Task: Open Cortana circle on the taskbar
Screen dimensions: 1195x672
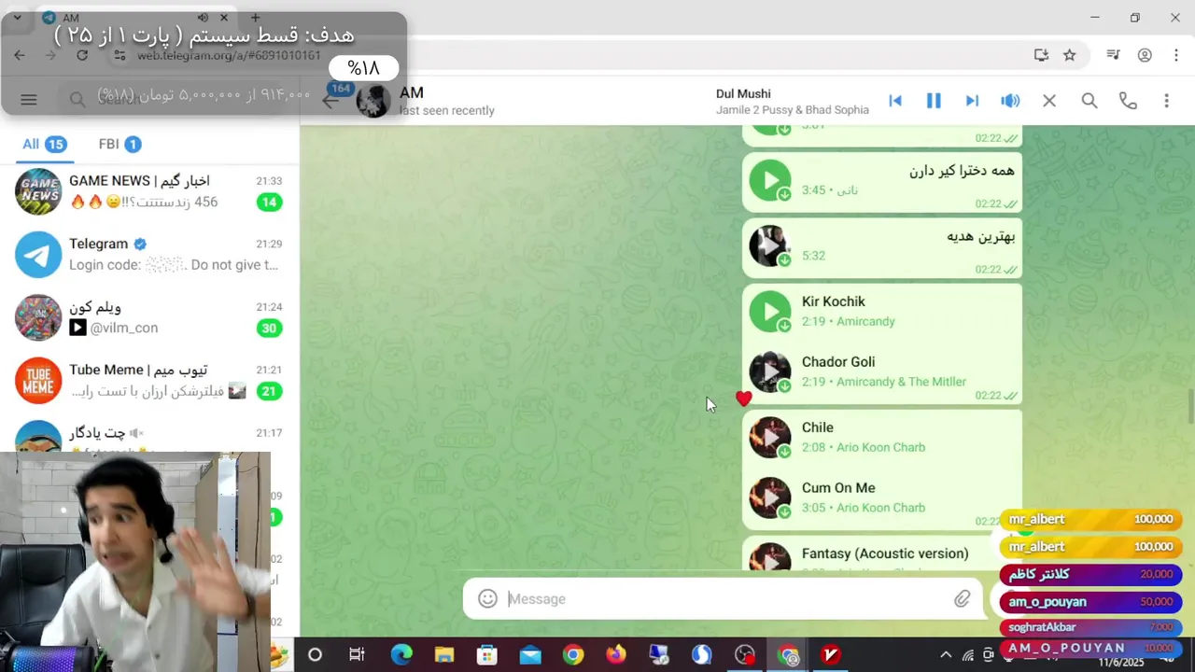Action: (x=315, y=655)
